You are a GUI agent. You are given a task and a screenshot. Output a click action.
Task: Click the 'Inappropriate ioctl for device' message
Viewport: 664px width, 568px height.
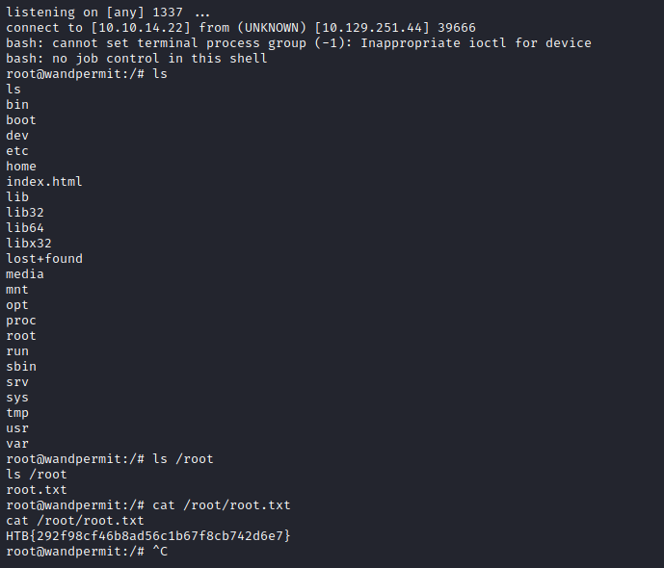[476, 43]
